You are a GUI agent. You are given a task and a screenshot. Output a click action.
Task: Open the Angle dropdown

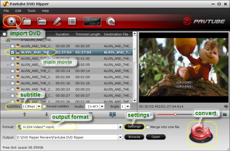pos(128,107)
